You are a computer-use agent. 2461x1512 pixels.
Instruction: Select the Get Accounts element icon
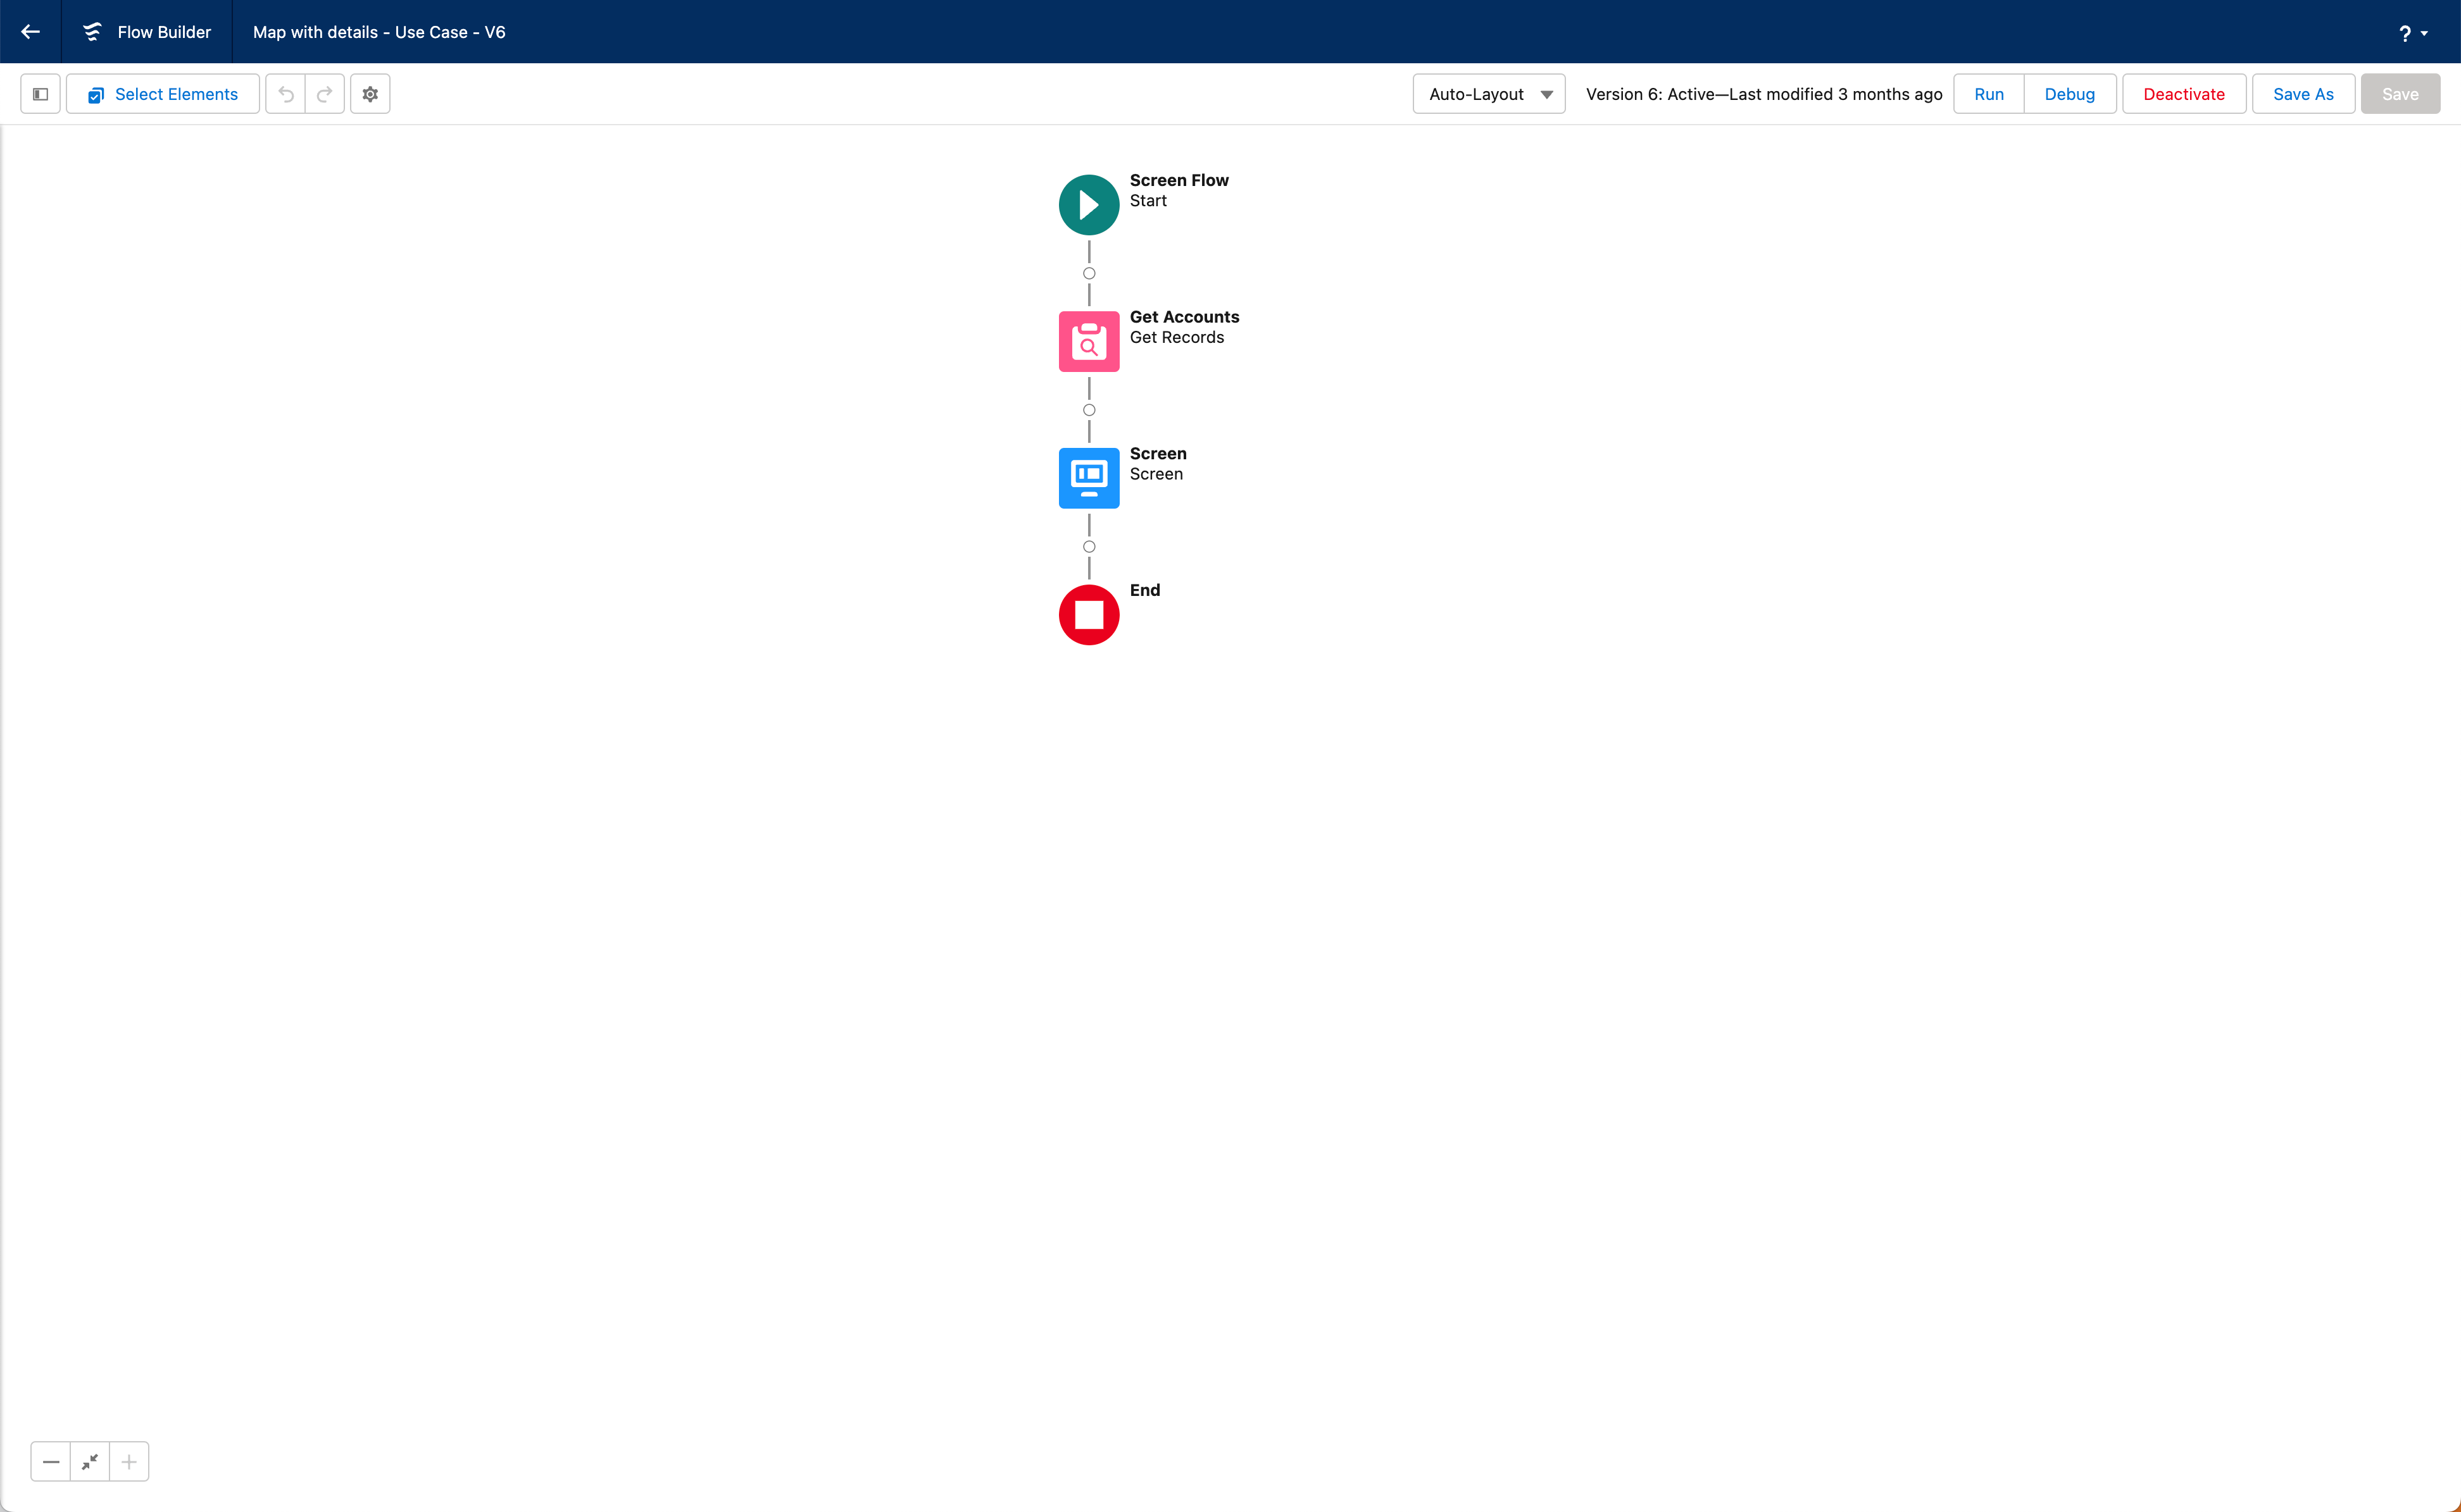click(1089, 341)
